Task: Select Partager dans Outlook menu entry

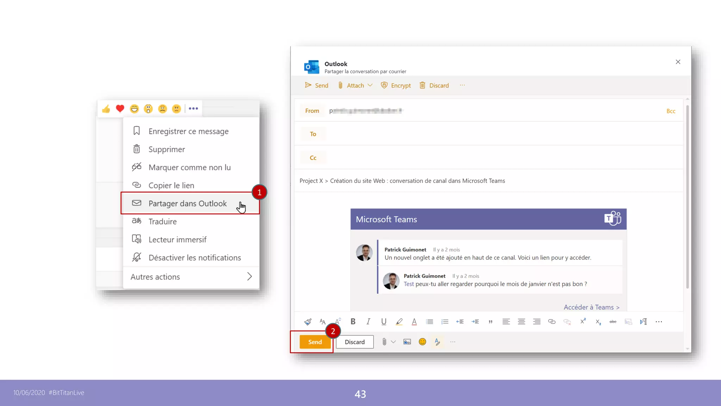Action: click(187, 203)
